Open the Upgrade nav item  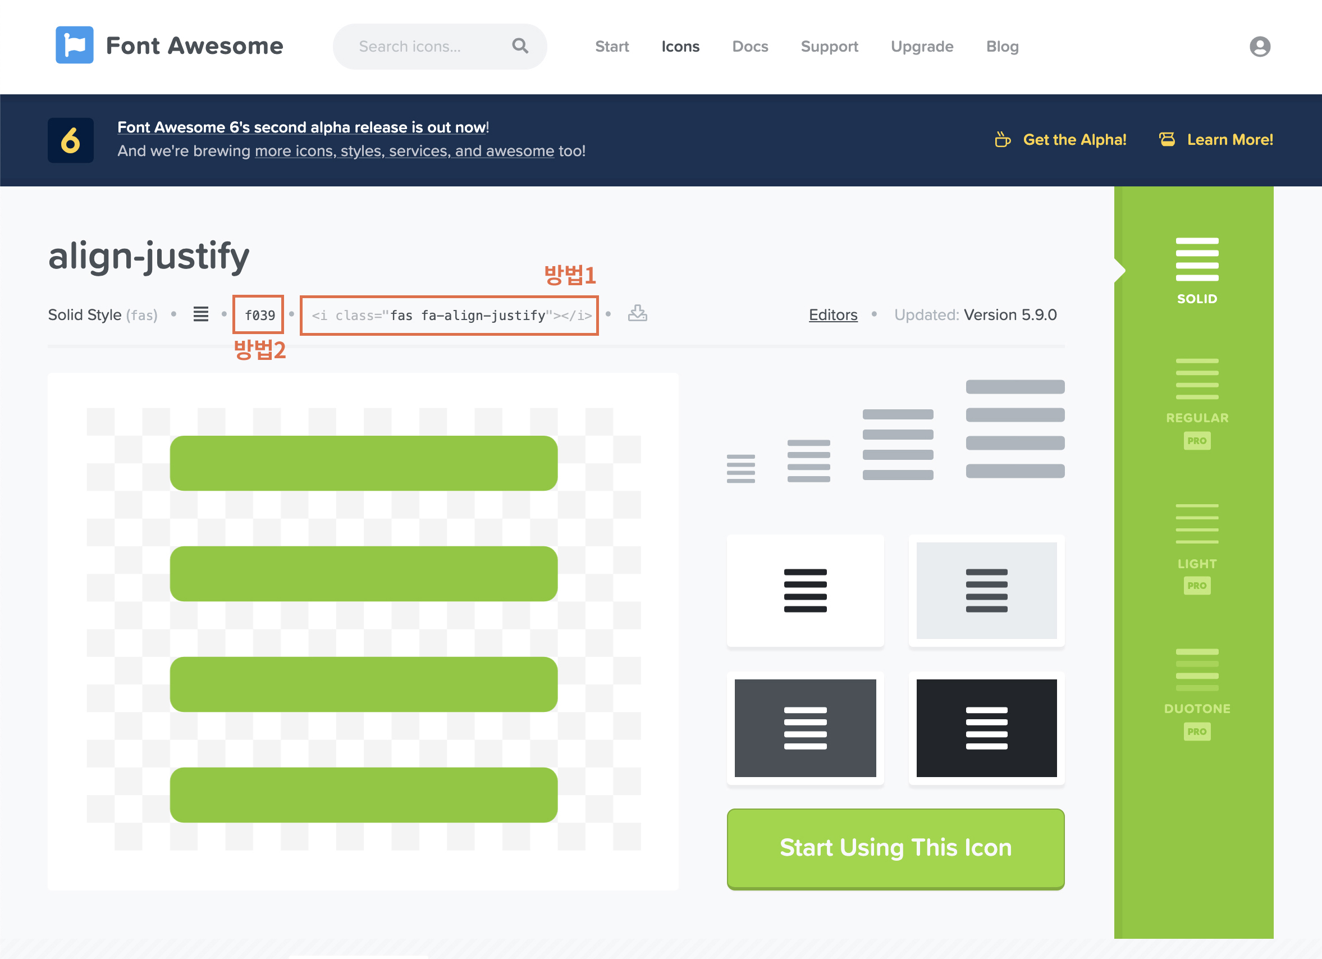tap(922, 47)
